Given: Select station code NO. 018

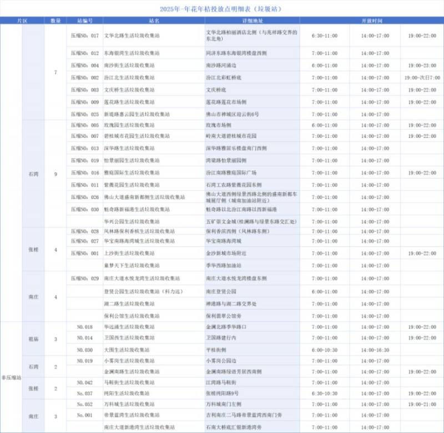Looking at the screenshot, I should click(85, 327).
